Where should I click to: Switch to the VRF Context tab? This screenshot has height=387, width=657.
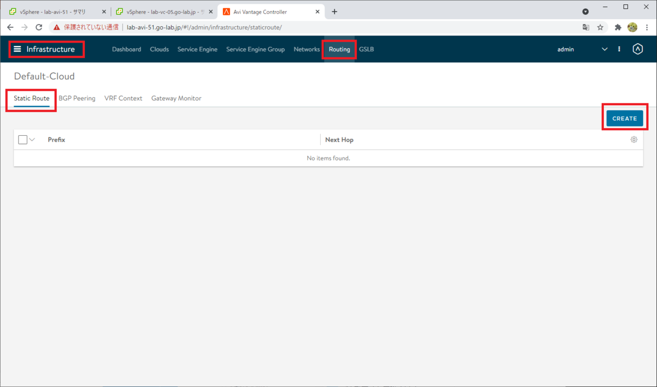click(x=123, y=99)
